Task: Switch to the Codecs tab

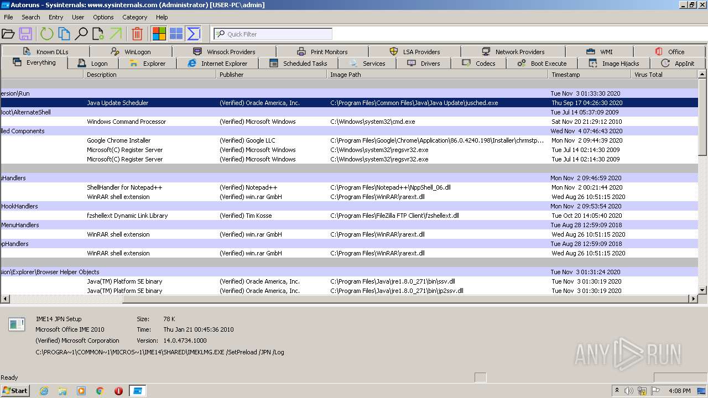Action: [479, 64]
